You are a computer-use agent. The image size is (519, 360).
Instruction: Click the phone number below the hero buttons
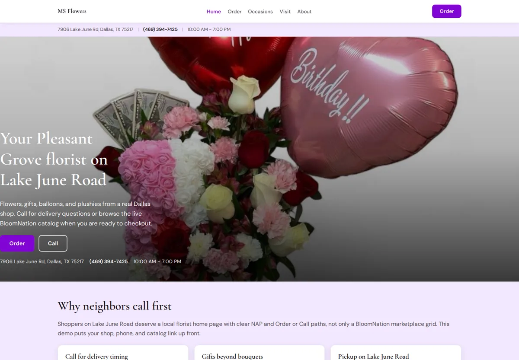click(x=109, y=261)
